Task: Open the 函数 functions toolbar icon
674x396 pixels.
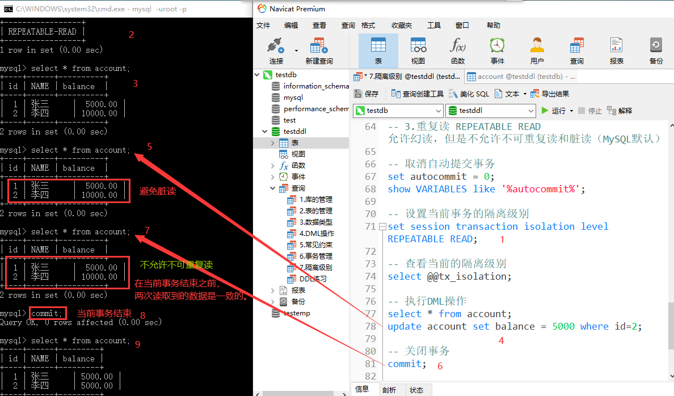Action: 458,50
